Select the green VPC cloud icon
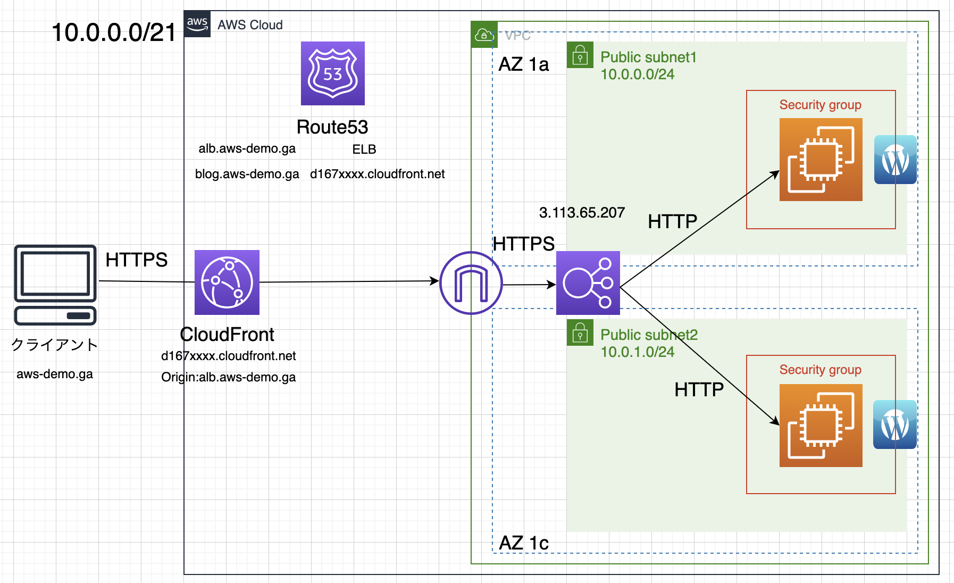Viewport: 954px width, 583px height. pyautogui.click(x=484, y=35)
